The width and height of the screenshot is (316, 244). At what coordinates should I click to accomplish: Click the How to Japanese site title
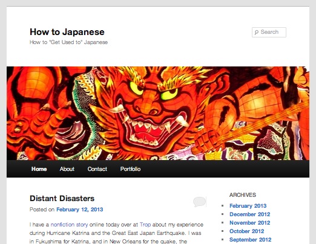pos(67,32)
